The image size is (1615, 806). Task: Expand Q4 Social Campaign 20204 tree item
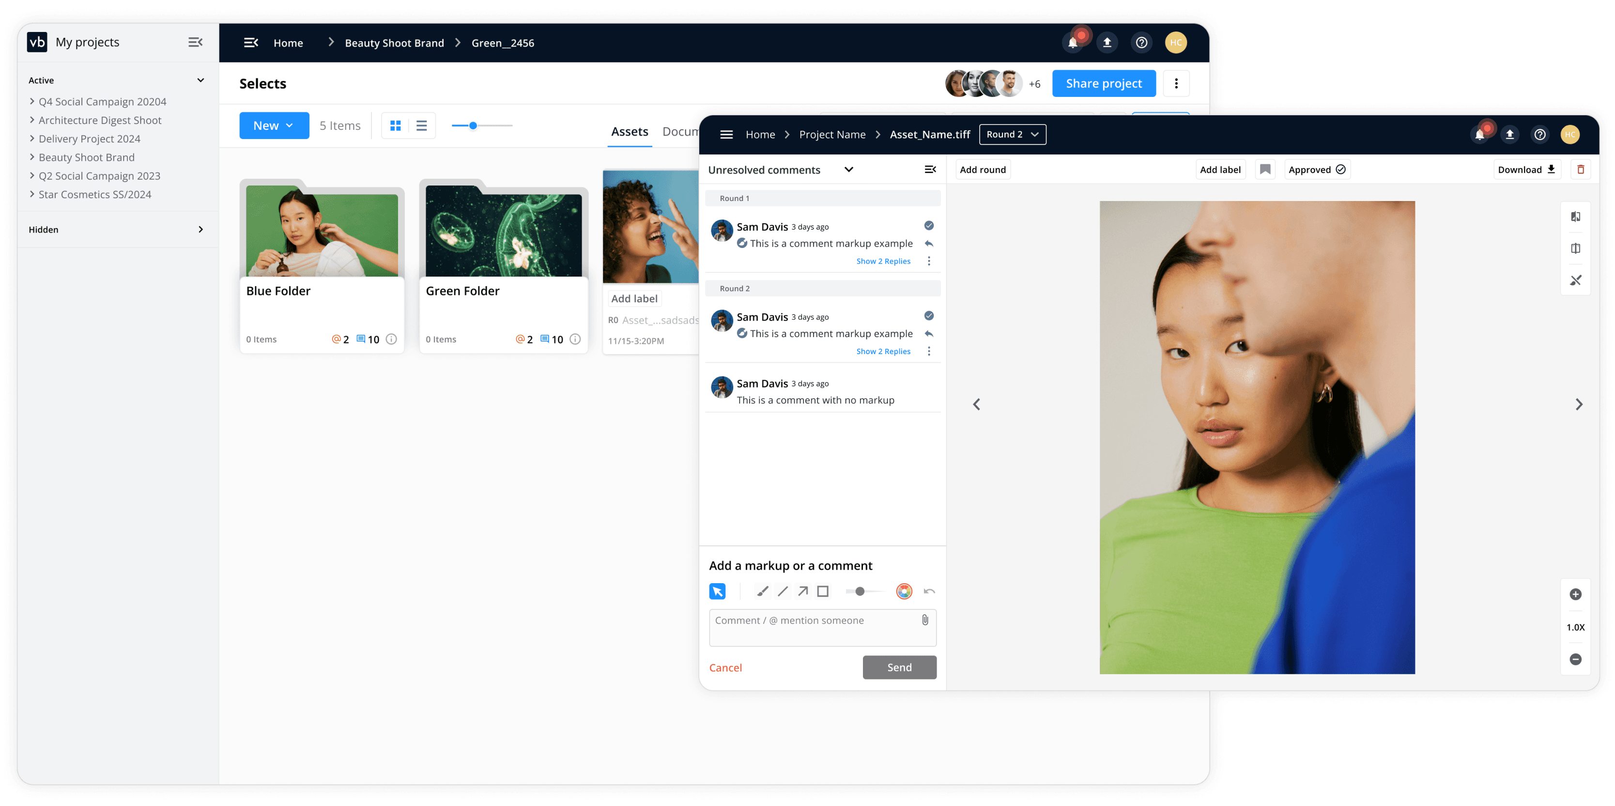tap(32, 102)
